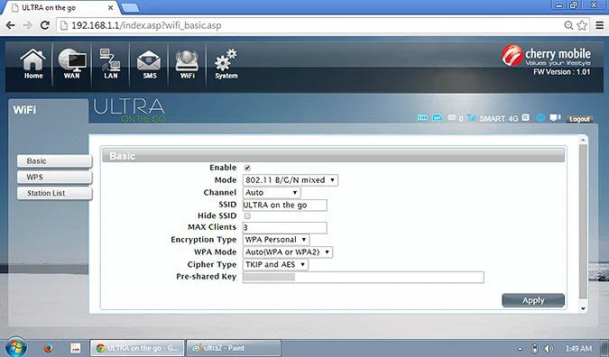Image resolution: width=609 pixels, height=357 pixels.
Task: Click the settings panel vertical scrollbar
Action: 583,221
